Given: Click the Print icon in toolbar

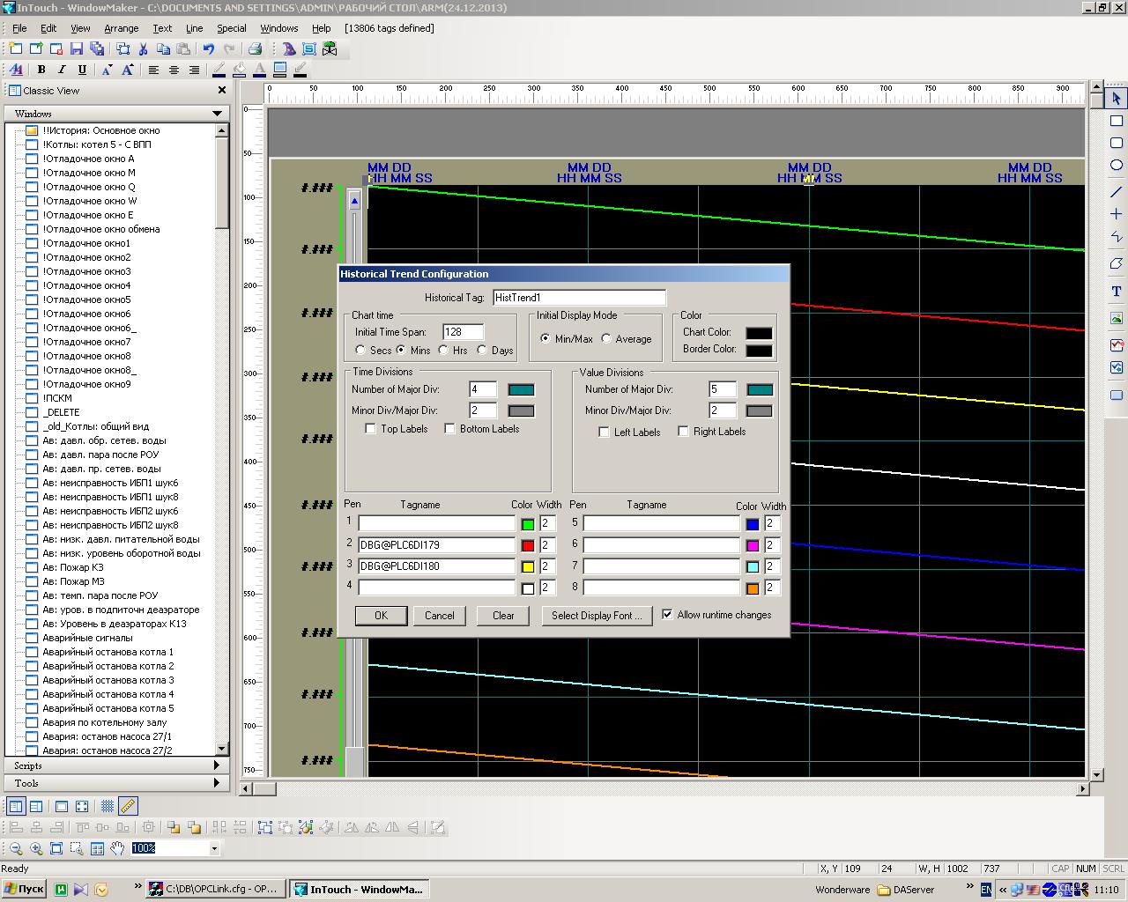Looking at the screenshot, I should tap(255, 49).
